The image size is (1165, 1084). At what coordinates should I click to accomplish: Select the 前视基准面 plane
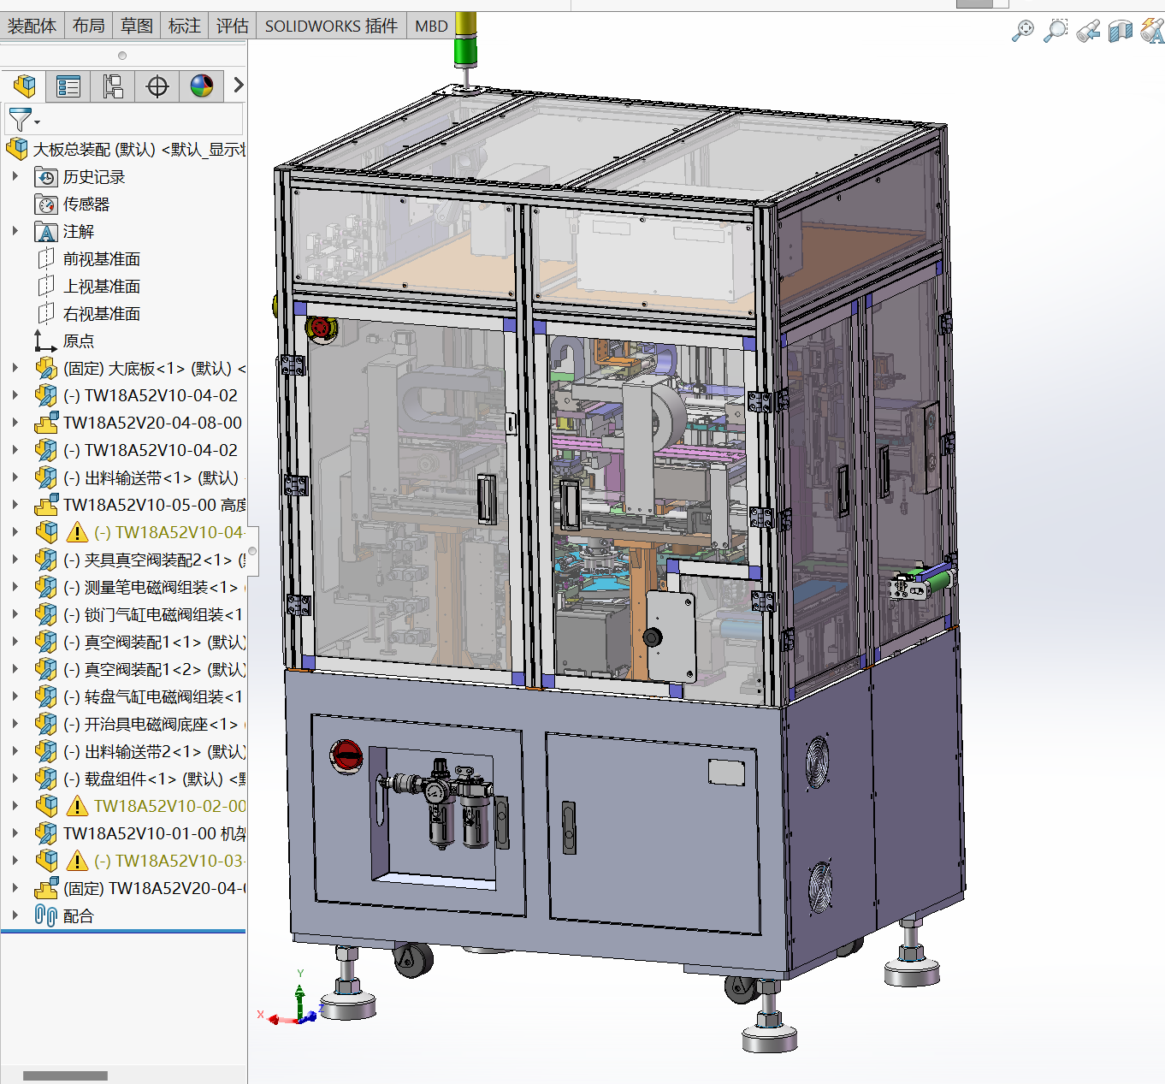pos(101,259)
